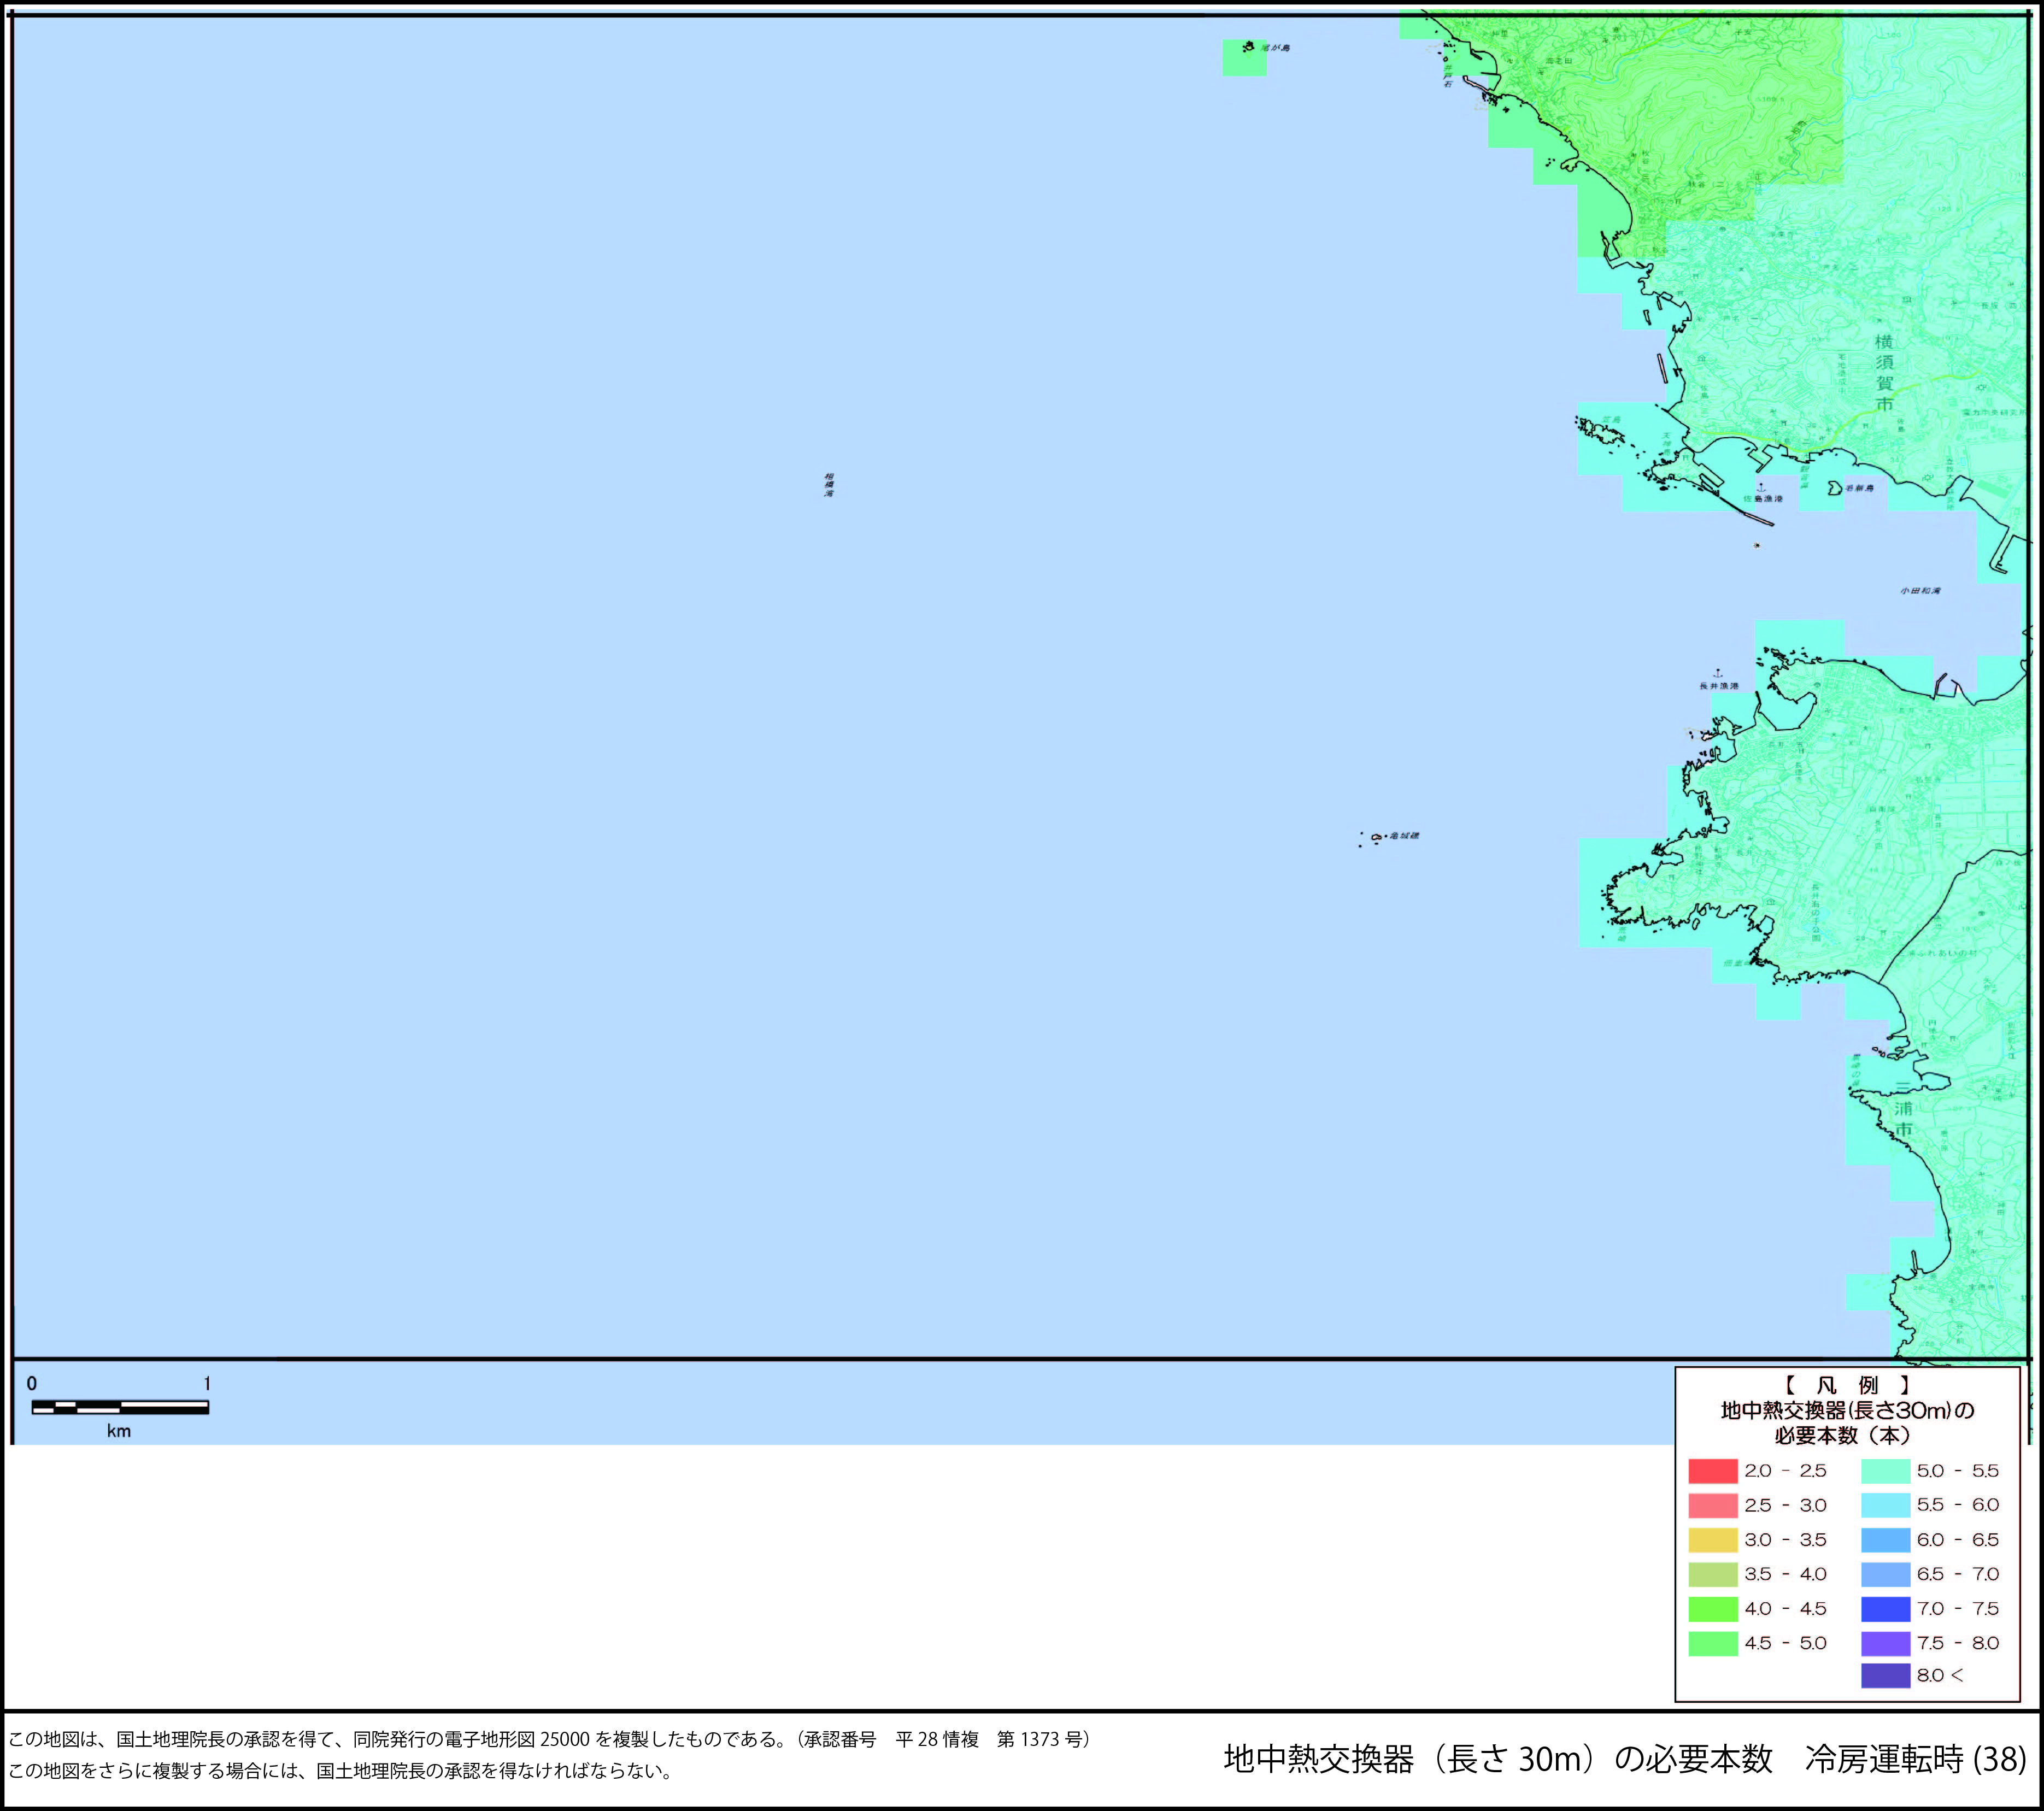2044x1811 pixels.
Task: Click the 相模湾 sea label
Action: pos(829,486)
